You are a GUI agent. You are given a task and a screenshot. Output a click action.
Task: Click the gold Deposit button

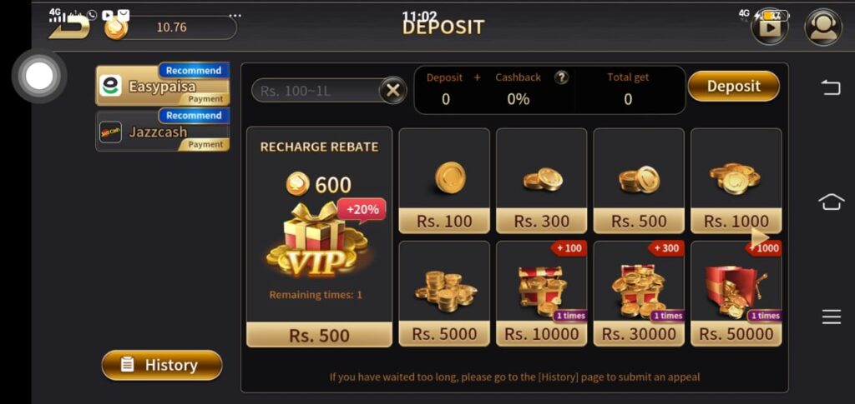point(733,86)
